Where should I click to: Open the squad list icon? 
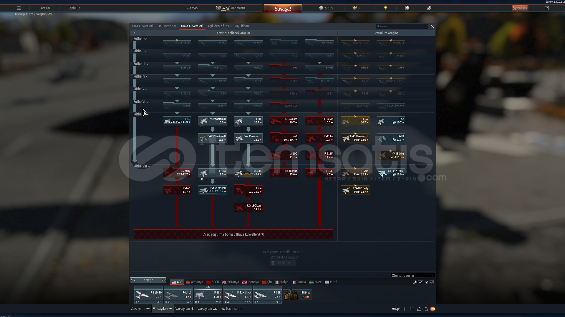(x=412, y=309)
